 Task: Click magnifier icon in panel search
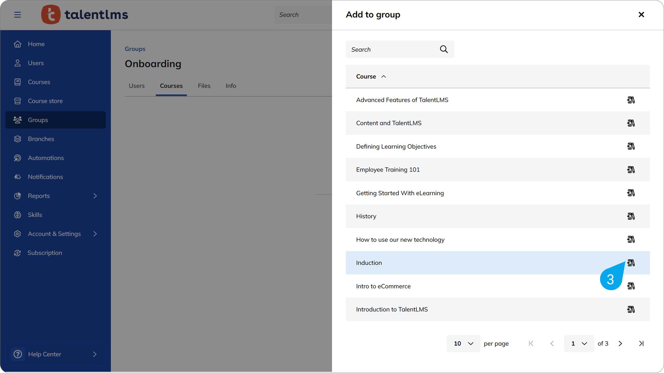[x=444, y=49]
